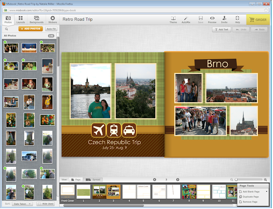Screen dimensions: 273x209
Task: Click the Add Text button
Action: click(x=221, y=29)
